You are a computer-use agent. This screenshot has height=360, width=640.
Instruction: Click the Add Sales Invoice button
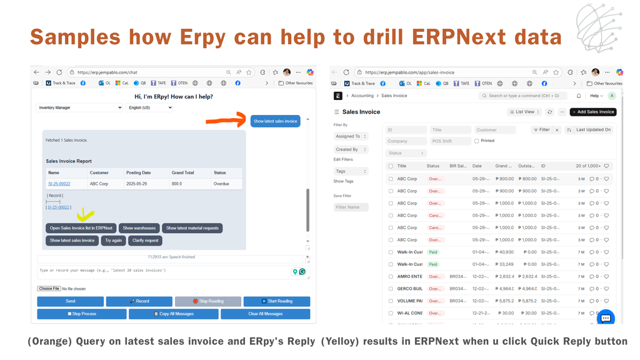click(593, 112)
